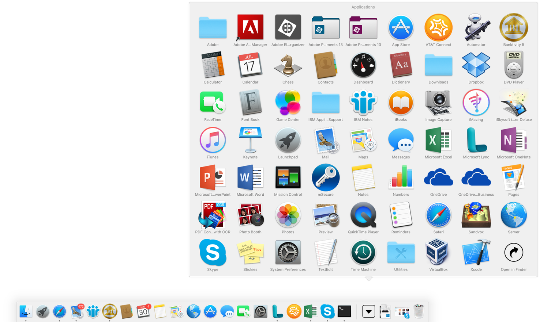
Task: Click the Mail Dock icon with 472 badge
Action: 77,311
